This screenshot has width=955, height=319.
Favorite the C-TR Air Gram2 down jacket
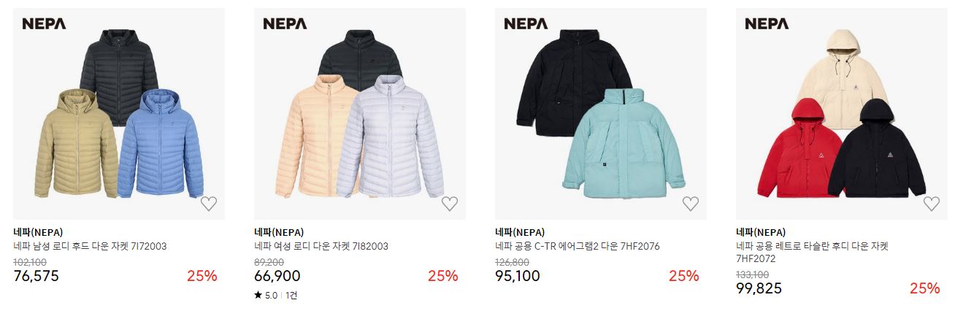coord(691,204)
